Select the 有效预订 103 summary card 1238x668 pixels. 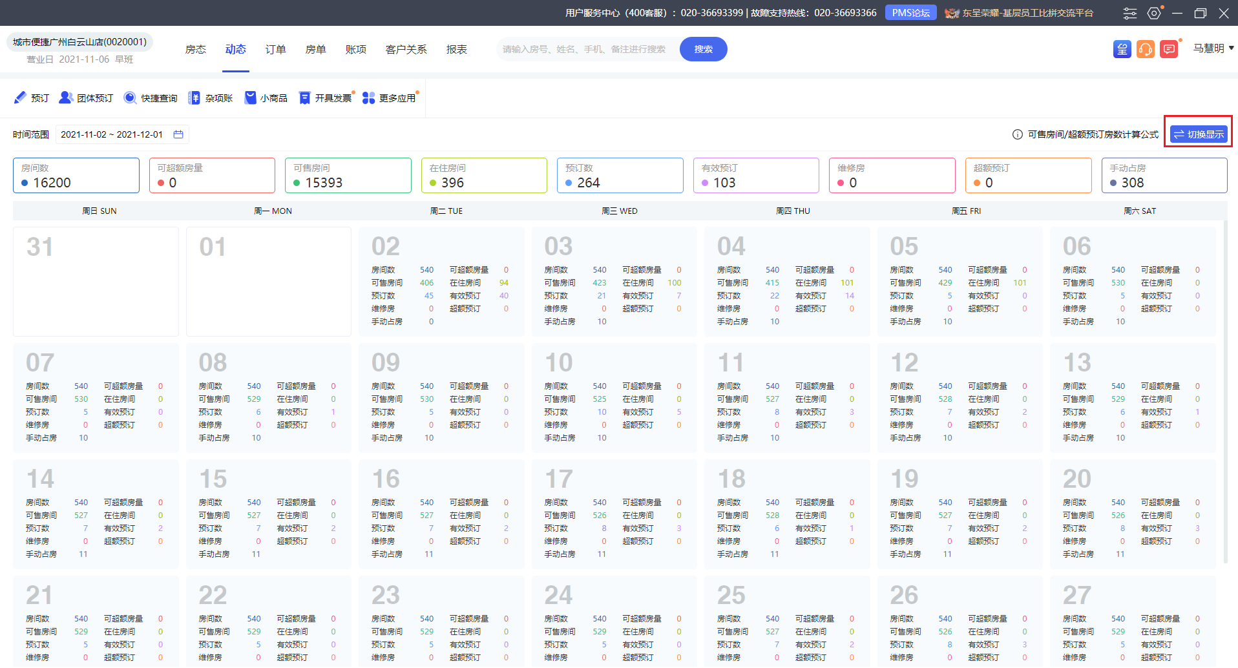point(756,176)
